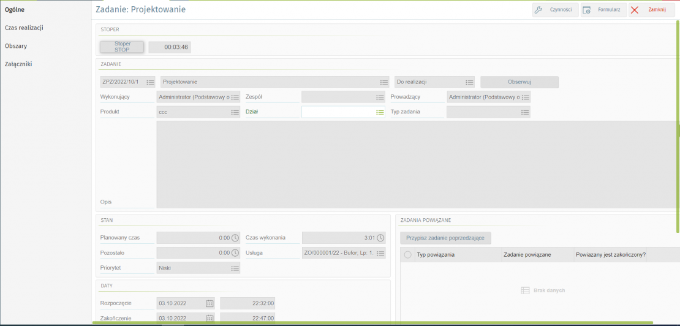Click the Obserwuj button

click(519, 82)
